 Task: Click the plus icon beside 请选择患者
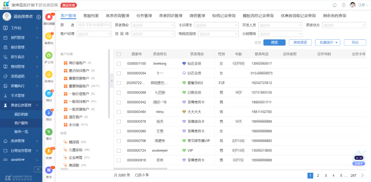[x=39, y=17]
